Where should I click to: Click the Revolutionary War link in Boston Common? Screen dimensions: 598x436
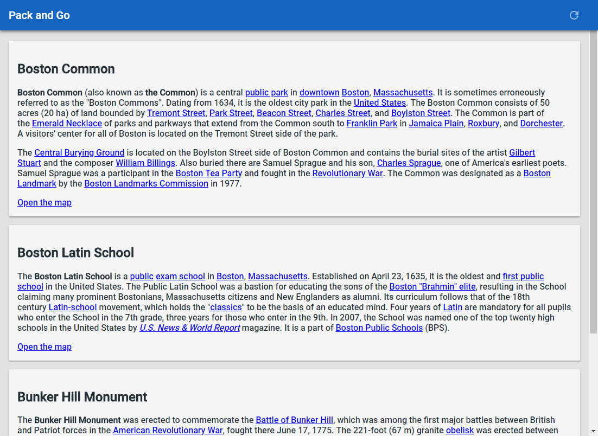tap(347, 174)
